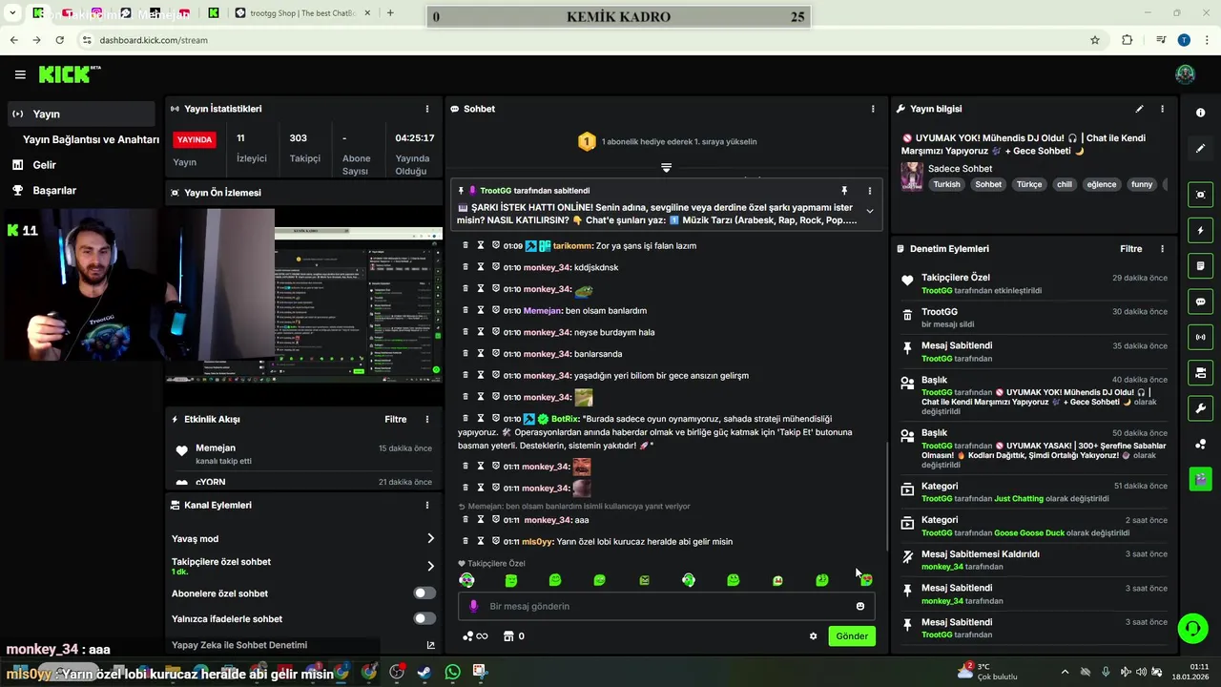This screenshot has width=1221, height=687.
Task: Expand the pinned message with the chevron
Action: pyautogui.click(x=869, y=211)
